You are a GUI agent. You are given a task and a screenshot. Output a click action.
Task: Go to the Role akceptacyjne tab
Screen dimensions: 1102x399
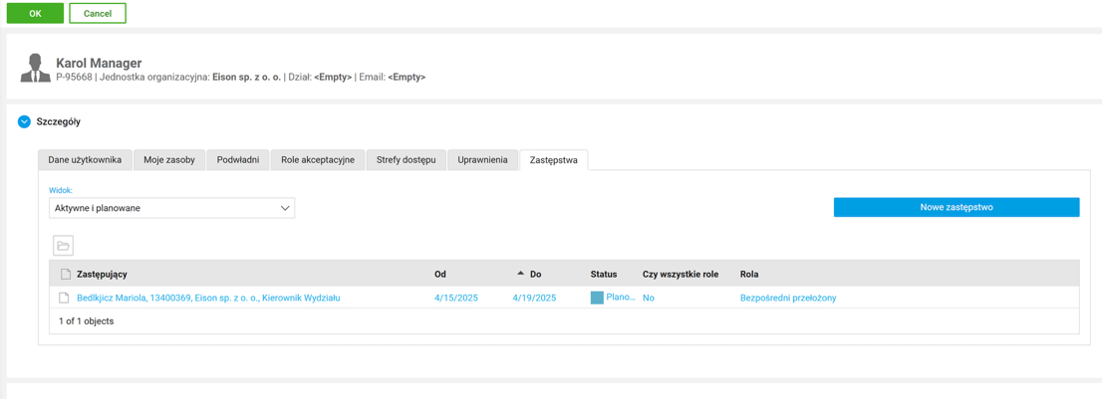click(317, 160)
